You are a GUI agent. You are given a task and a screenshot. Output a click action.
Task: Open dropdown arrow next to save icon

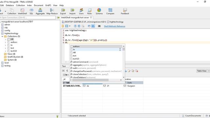pos(70,26)
